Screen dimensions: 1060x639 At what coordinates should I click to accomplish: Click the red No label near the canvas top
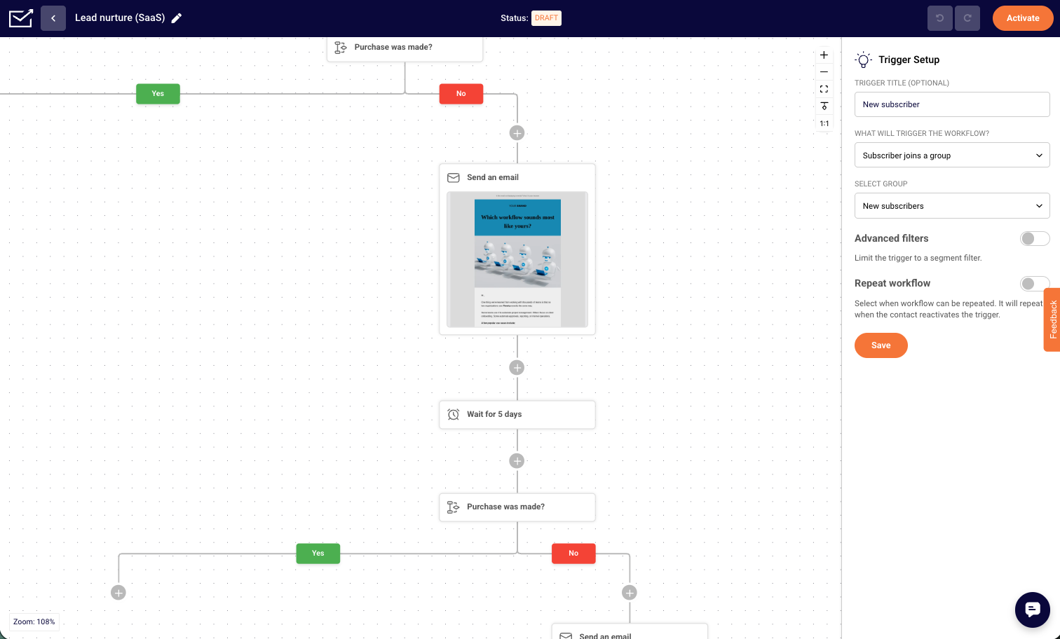[461, 94]
